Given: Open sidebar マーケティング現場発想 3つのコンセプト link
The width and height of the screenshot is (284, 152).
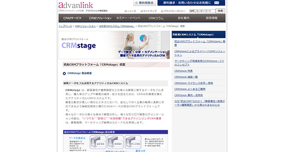Looking at the screenshot, I should click(x=199, y=63).
